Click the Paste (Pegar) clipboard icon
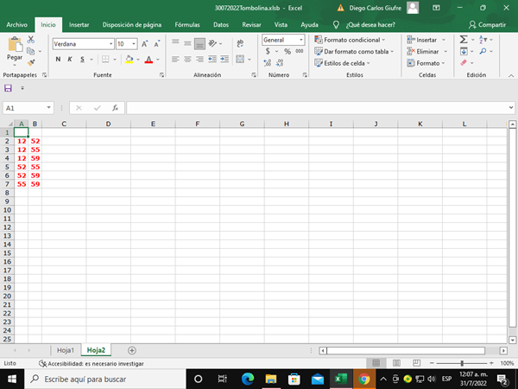The height and width of the screenshot is (389, 518). (x=14, y=45)
